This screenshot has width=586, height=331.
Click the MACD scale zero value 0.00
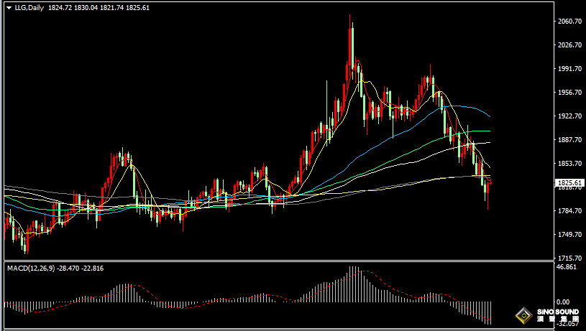coord(563,302)
